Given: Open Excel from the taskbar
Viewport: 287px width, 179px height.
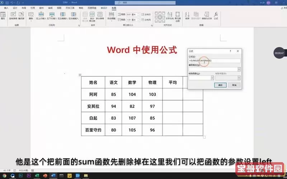Looking at the screenshot, I should pyautogui.click(x=37, y=176).
